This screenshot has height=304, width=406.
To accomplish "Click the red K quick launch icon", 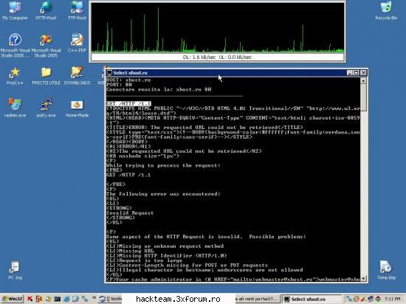I will tap(30, 299).
